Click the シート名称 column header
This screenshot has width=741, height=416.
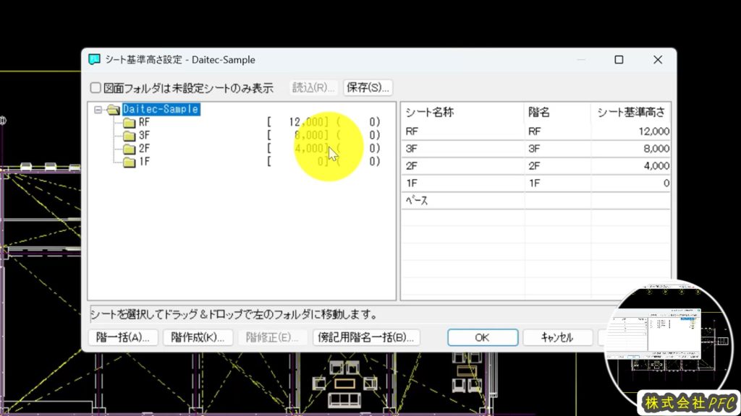(x=429, y=113)
